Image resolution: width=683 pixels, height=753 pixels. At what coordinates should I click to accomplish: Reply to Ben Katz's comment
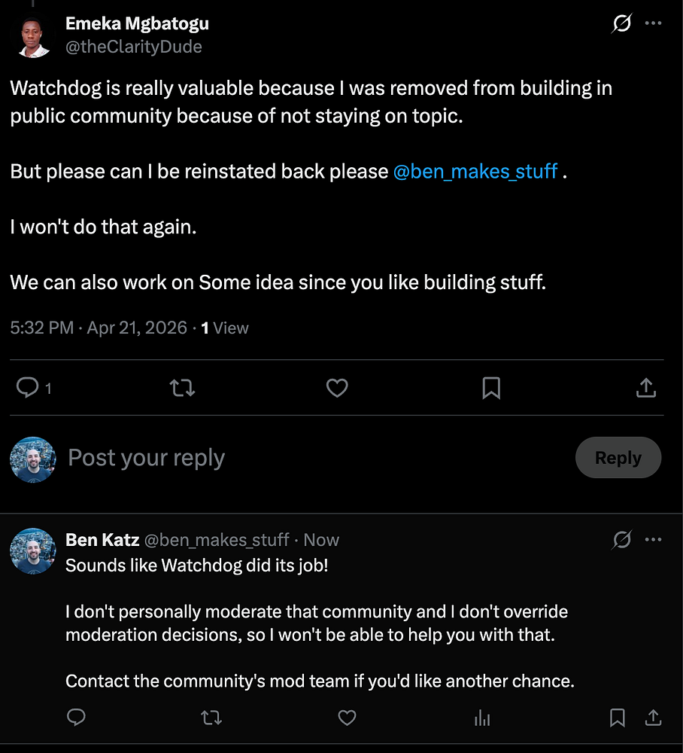tap(76, 718)
